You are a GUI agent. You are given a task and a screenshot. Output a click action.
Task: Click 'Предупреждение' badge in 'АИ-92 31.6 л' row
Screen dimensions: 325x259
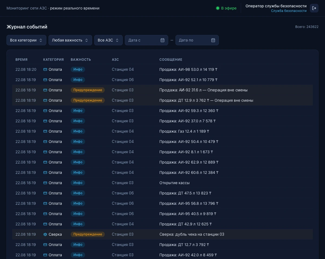point(88,90)
